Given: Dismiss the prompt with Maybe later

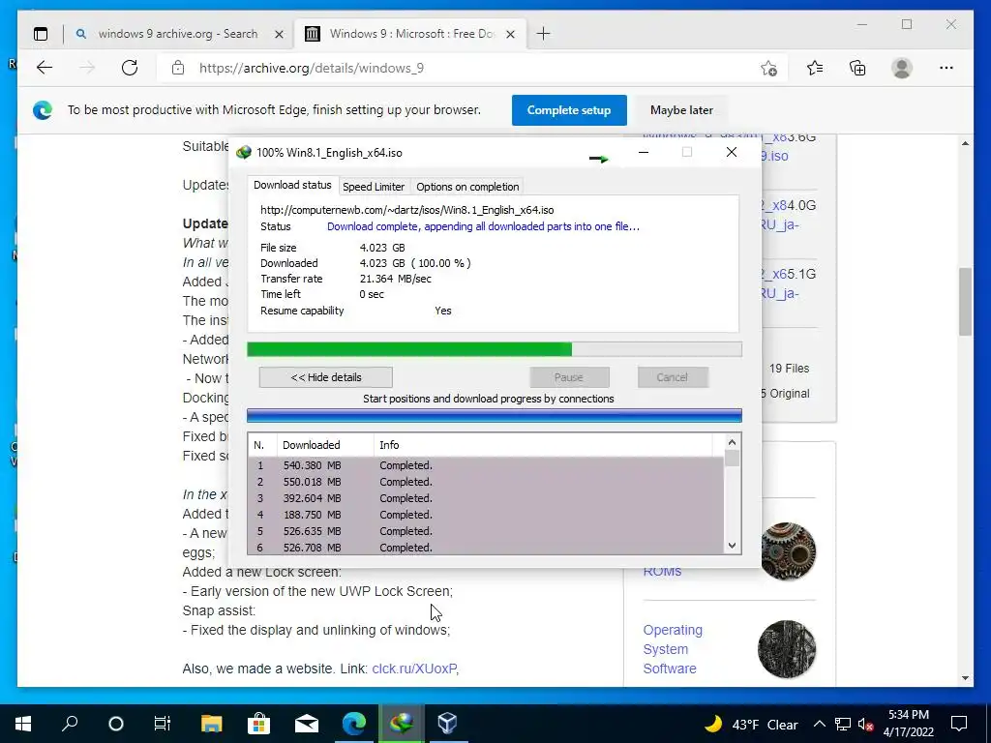Looking at the screenshot, I should click(681, 110).
